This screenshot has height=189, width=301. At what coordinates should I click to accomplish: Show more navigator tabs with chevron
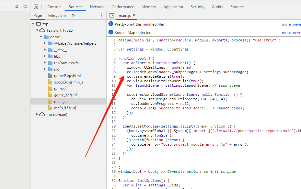pos(73,15)
